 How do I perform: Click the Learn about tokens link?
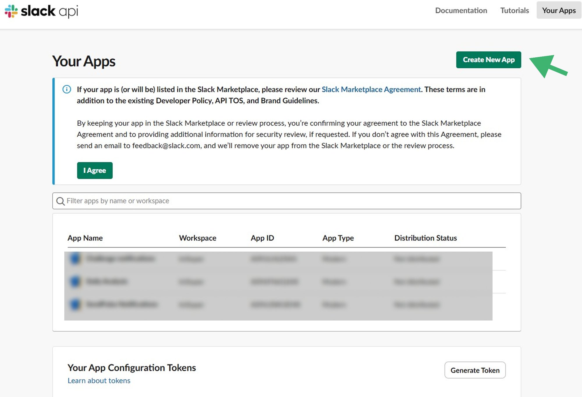(x=99, y=380)
